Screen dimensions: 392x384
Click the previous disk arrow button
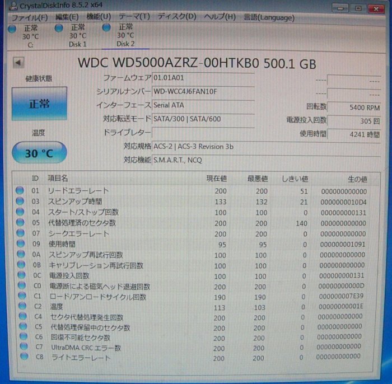(x=18, y=63)
